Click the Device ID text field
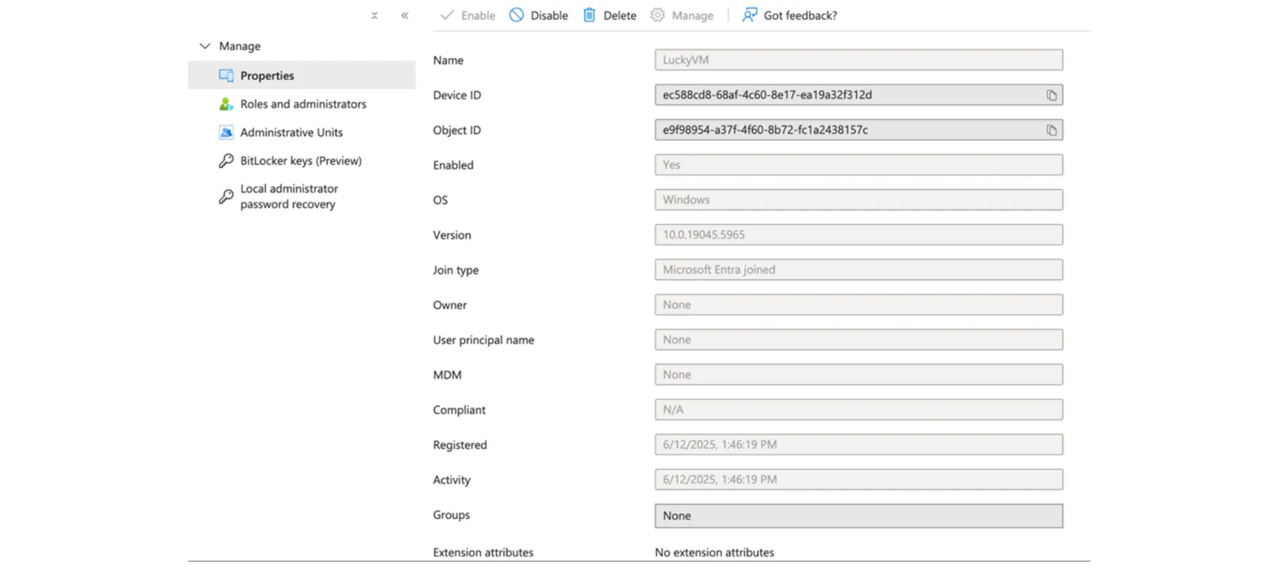 coord(859,95)
